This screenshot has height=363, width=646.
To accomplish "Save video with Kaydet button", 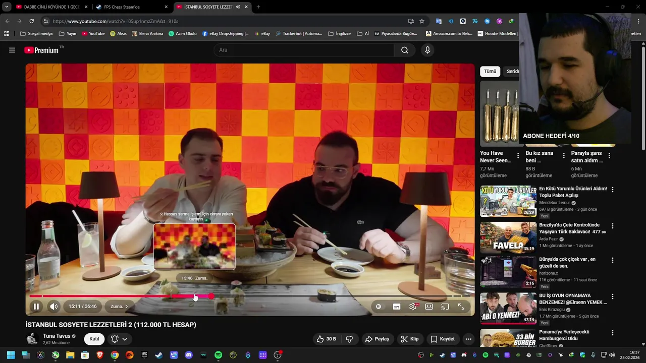I will pyautogui.click(x=442, y=339).
